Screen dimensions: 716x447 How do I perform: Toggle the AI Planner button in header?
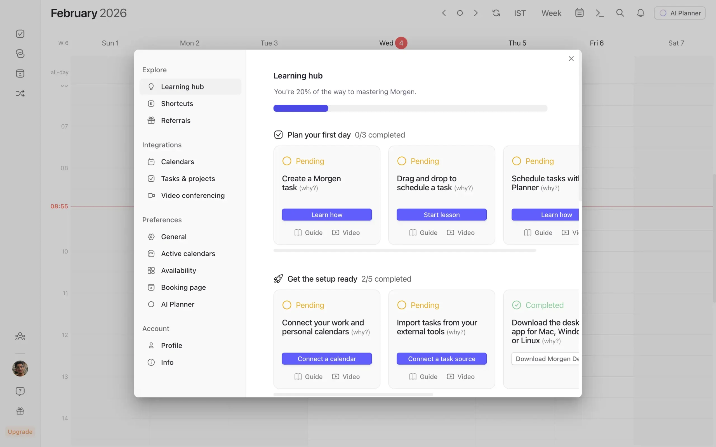click(x=680, y=13)
